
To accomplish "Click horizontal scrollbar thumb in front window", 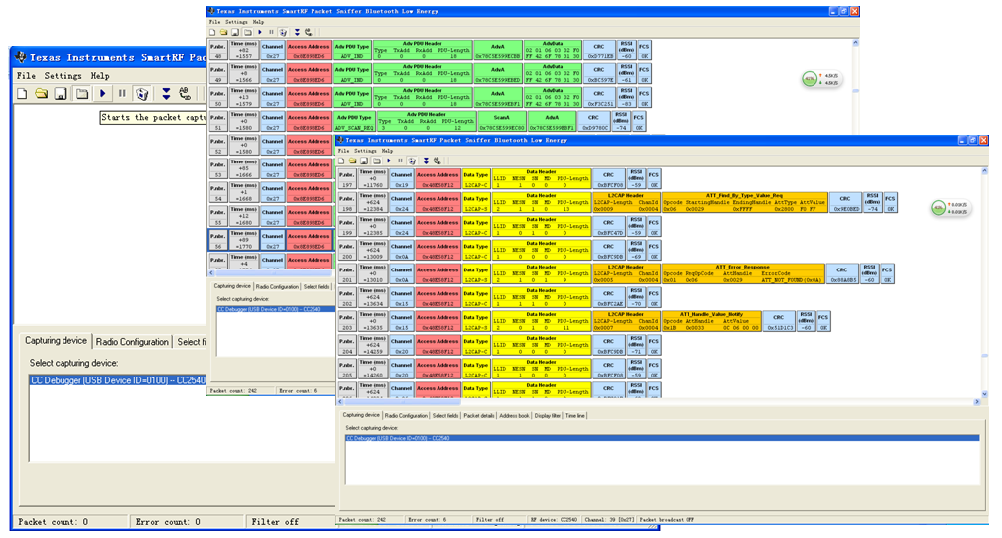I will (403, 402).
